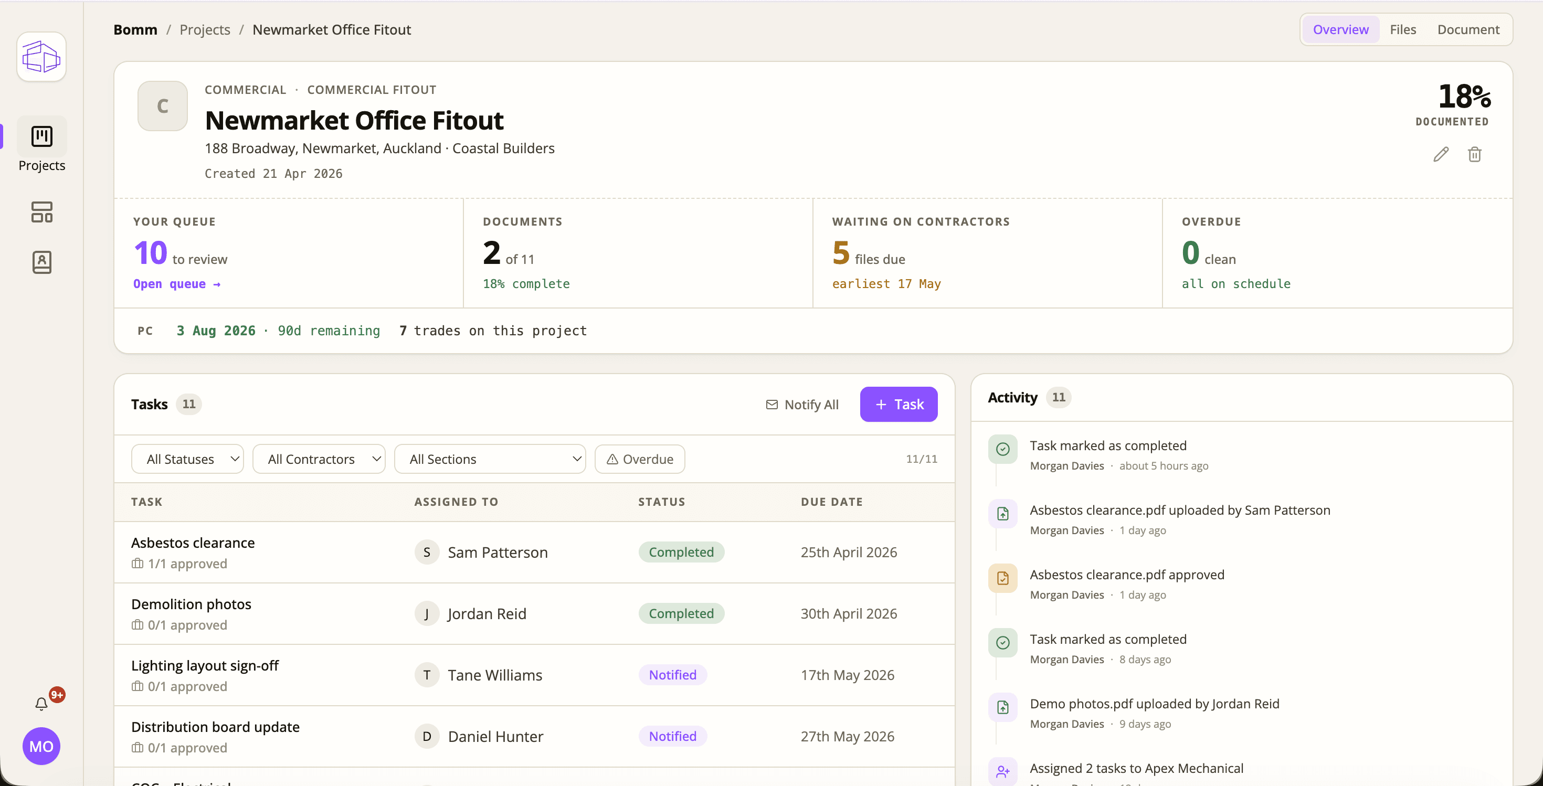Click the Open queue link
The width and height of the screenshot is (1543, 786).
(177, 284)
